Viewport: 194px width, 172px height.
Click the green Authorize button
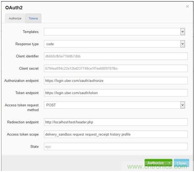(x=156, y=163)
